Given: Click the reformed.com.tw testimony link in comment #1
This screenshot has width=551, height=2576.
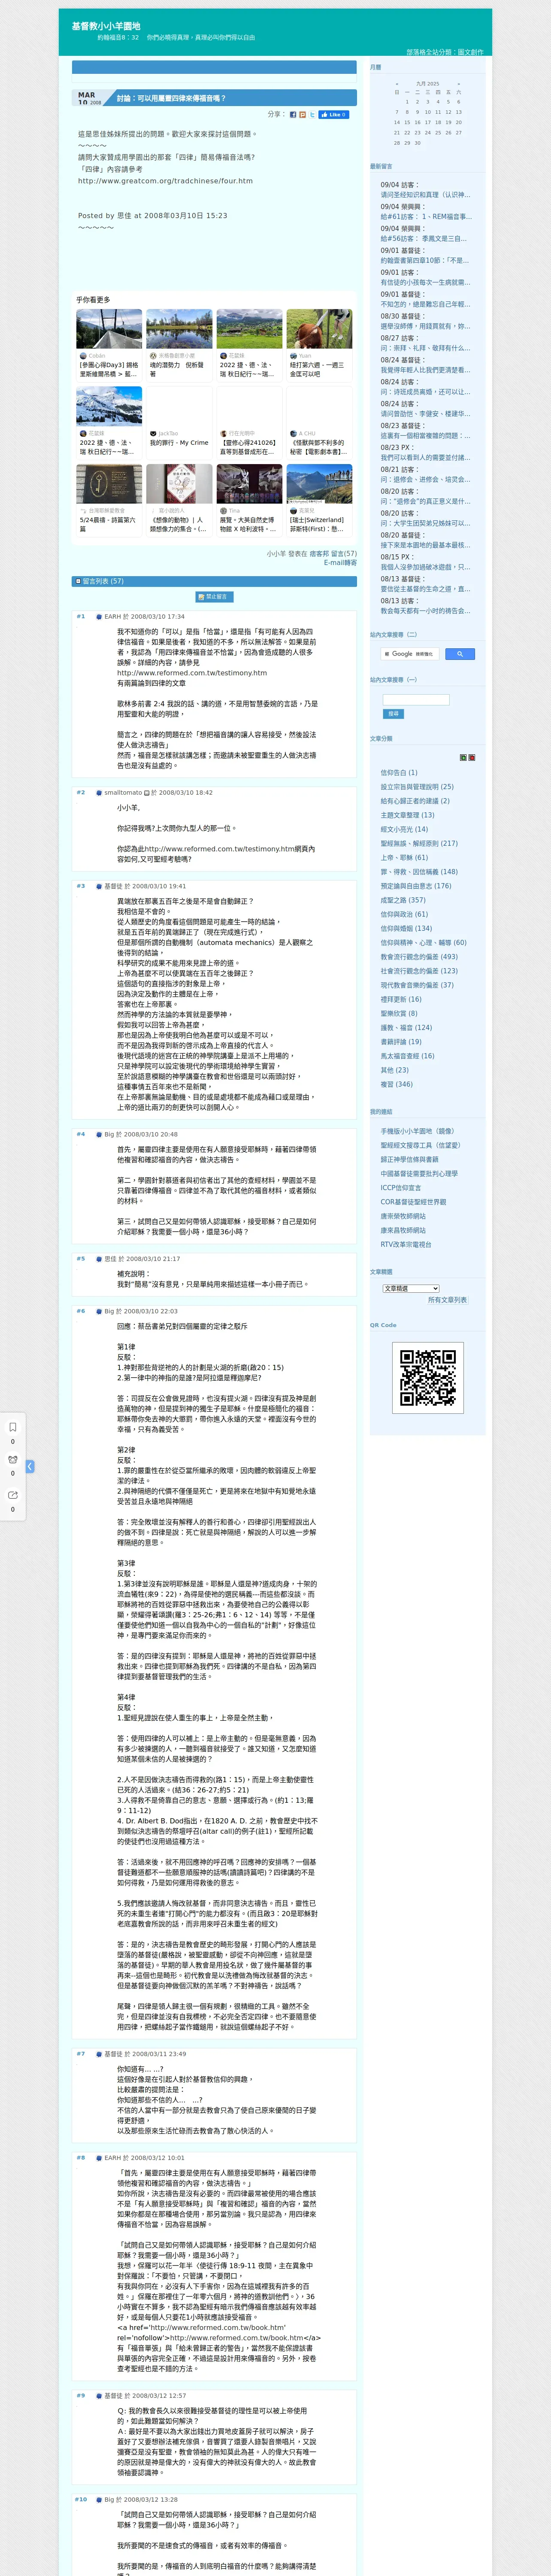Looking at the screenshot, I should point(192,673).
